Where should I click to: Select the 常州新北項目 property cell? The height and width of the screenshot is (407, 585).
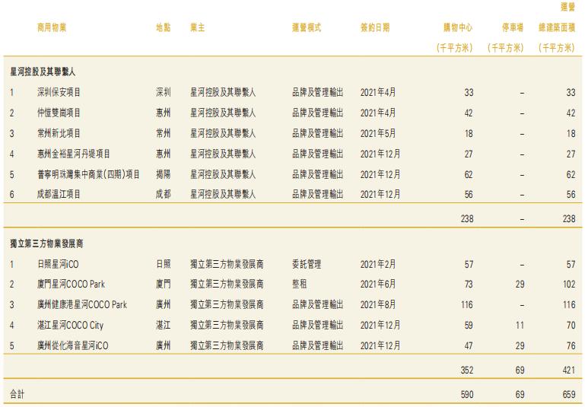point(59,133)
